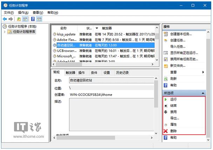Viewport: 213px width, 150px height.
Task: Click the up one level folder icon
Action: [x=19, y=19]
